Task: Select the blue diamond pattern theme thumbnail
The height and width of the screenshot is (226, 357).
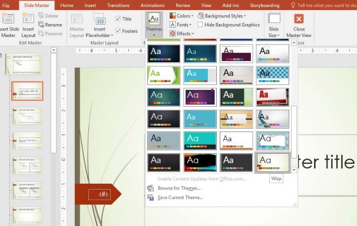Action: [273, 75]
